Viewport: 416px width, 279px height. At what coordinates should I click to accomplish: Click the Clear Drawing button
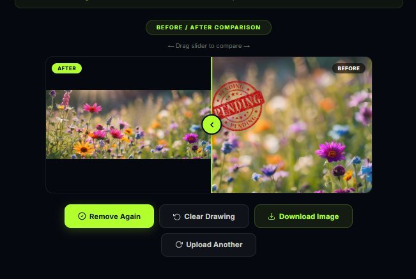pos(204,216)
